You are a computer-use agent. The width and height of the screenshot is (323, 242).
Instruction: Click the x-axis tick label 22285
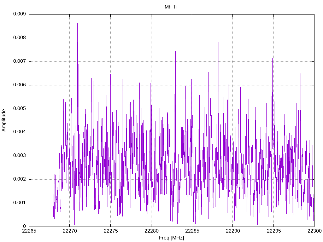tap(192, 231)
